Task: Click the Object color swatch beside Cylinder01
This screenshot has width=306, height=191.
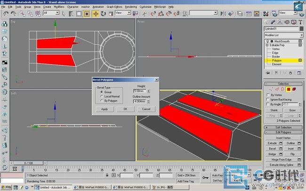Action: 301,29
